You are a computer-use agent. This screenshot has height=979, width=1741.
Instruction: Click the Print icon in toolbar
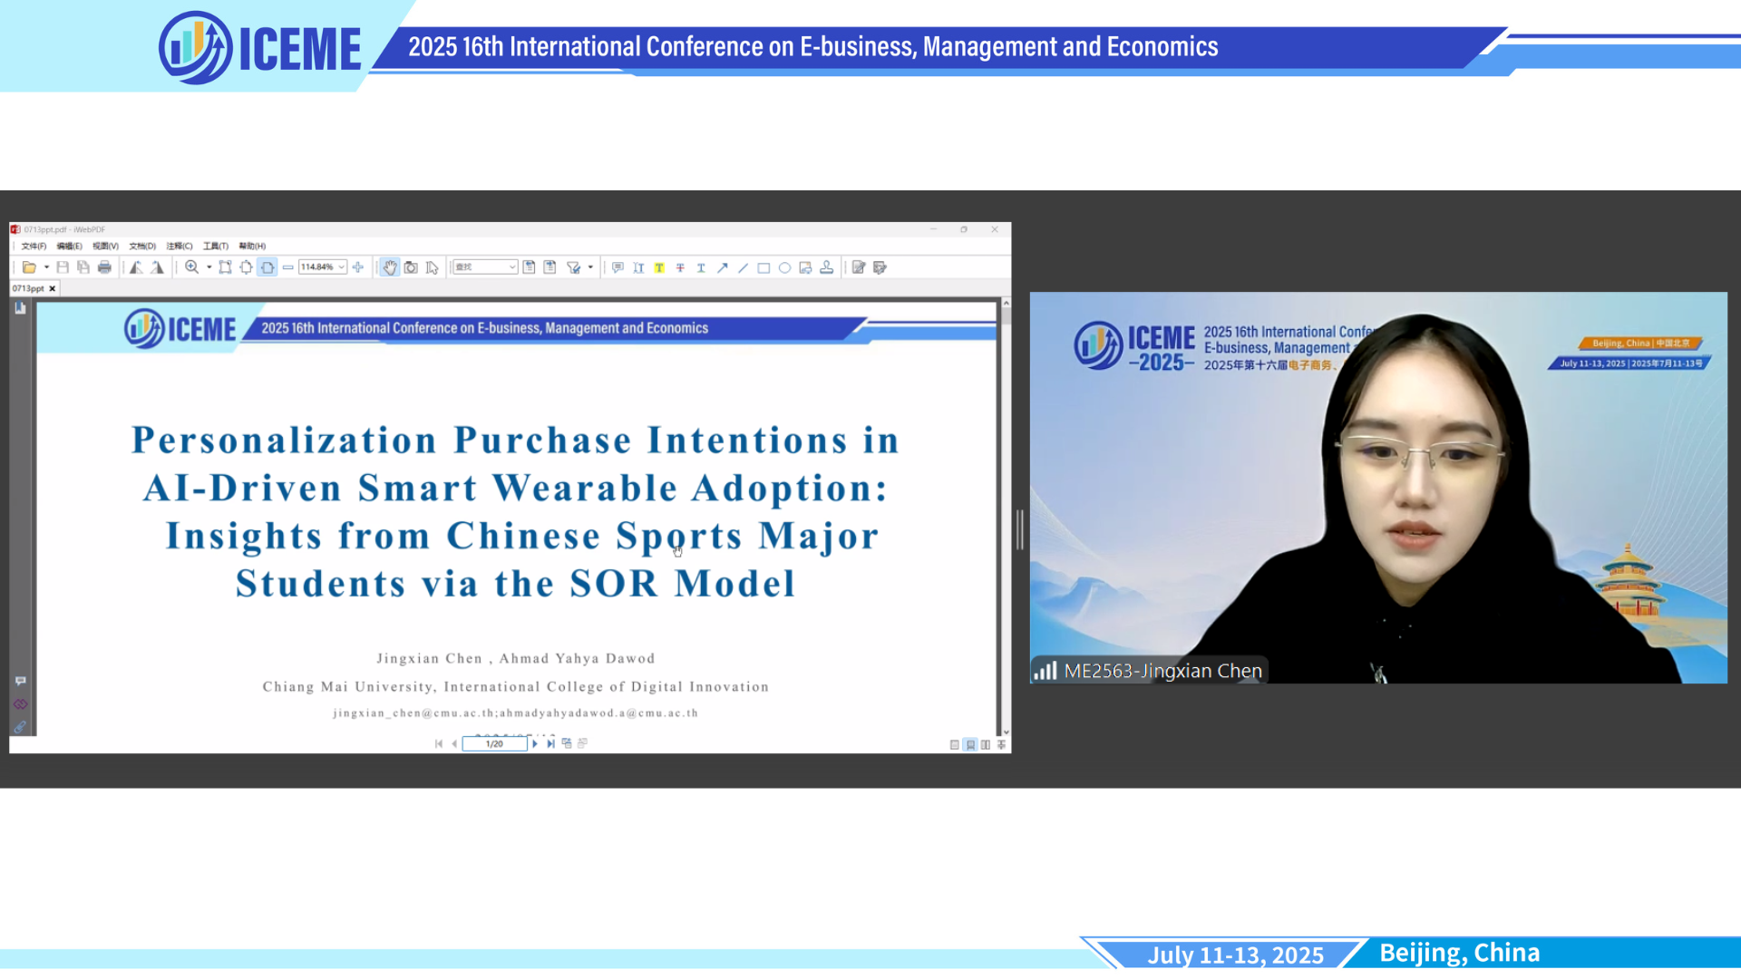click(x=104, y=267)
